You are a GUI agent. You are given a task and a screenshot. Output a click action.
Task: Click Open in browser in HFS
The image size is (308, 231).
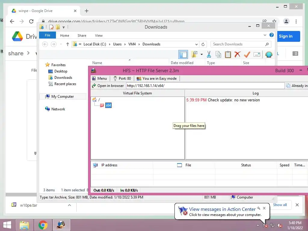[x=108, y=86]
